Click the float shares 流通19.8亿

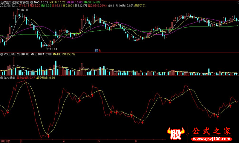pyautogui.click(x=126, y=6)
